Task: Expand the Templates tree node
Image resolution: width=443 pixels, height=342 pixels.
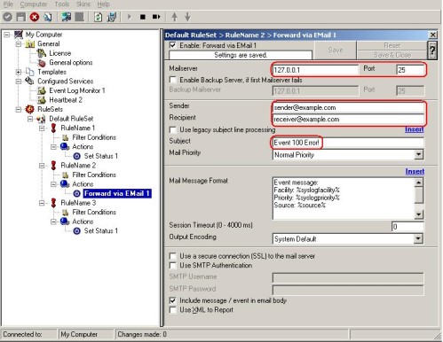Action: tap(19, 72)
